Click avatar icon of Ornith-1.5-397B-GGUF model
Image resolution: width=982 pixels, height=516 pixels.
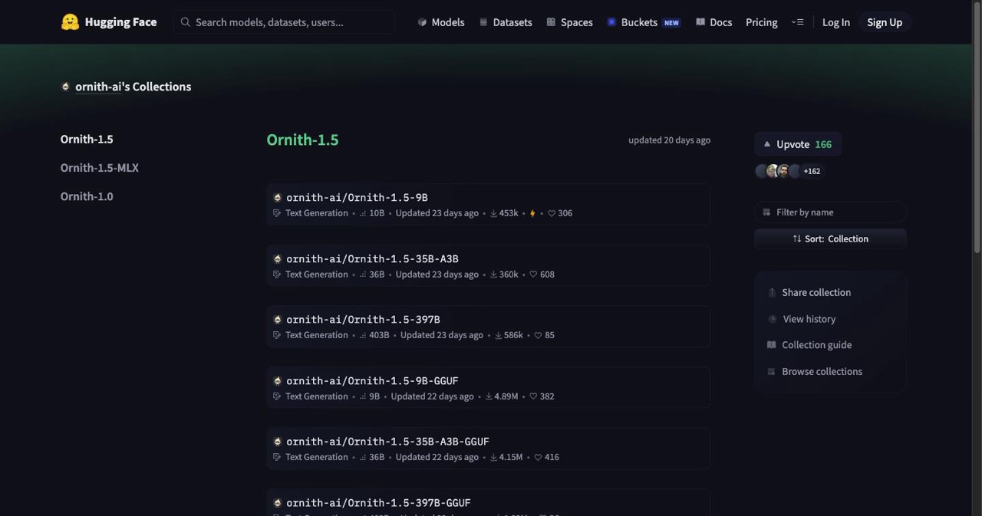(x=278, y=503)
